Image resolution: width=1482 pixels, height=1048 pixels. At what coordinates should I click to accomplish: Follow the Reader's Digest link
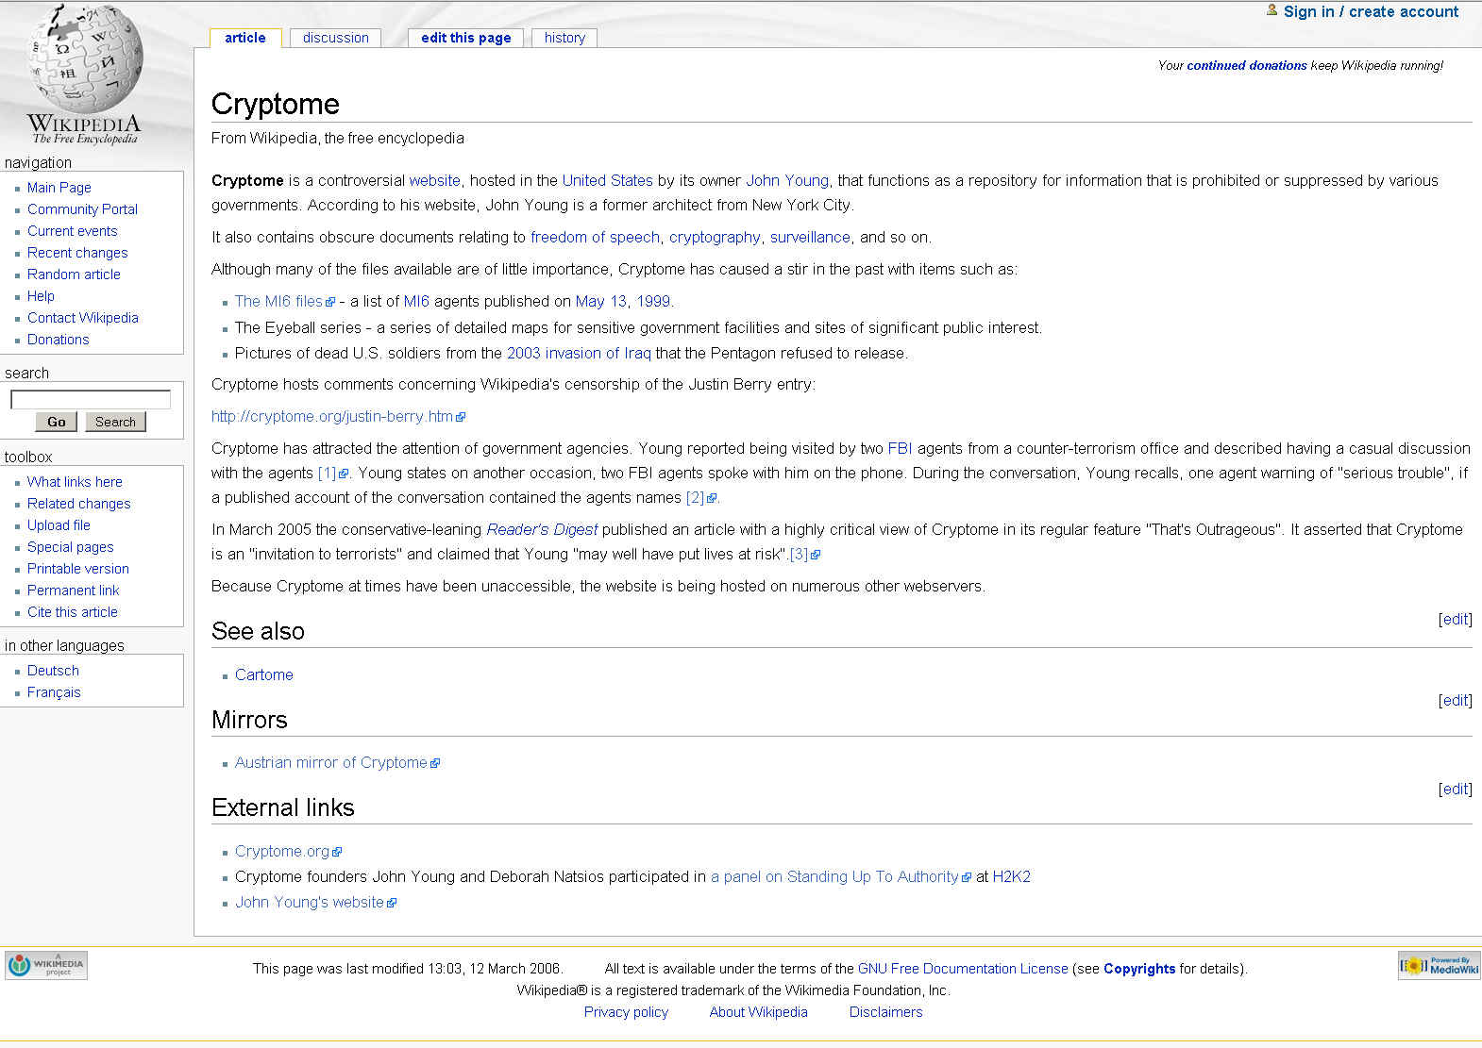click(542, 530)
